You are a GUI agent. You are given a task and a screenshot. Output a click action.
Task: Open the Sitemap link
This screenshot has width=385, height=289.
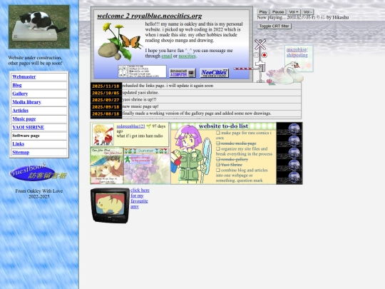pos(21,152)
